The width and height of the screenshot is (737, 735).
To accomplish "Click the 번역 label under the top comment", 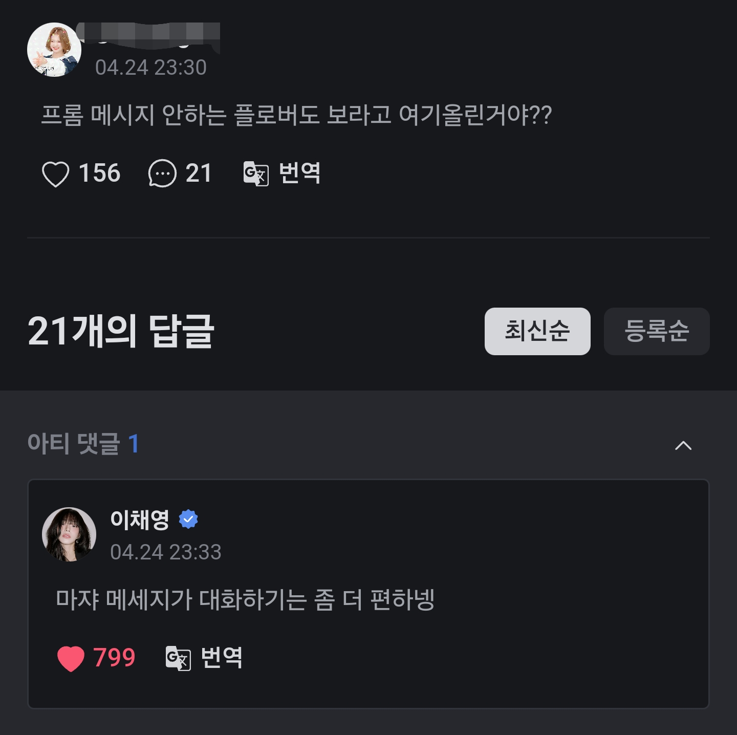I will 300,174.
